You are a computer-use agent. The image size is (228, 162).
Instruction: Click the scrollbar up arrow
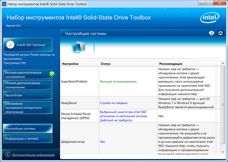[x=223, y=63]
